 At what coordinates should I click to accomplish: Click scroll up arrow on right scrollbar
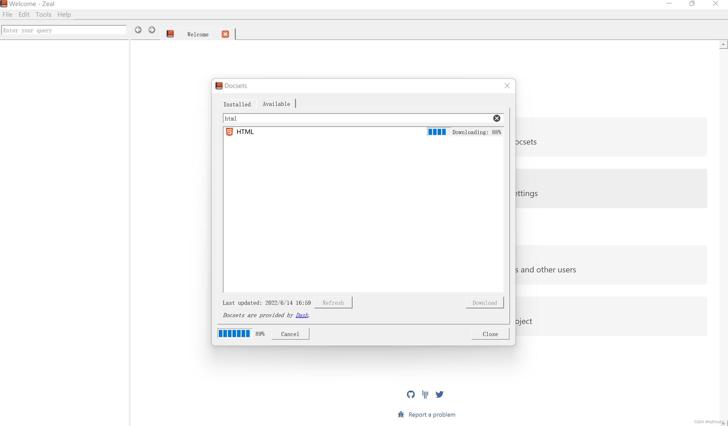click(723, 44)
